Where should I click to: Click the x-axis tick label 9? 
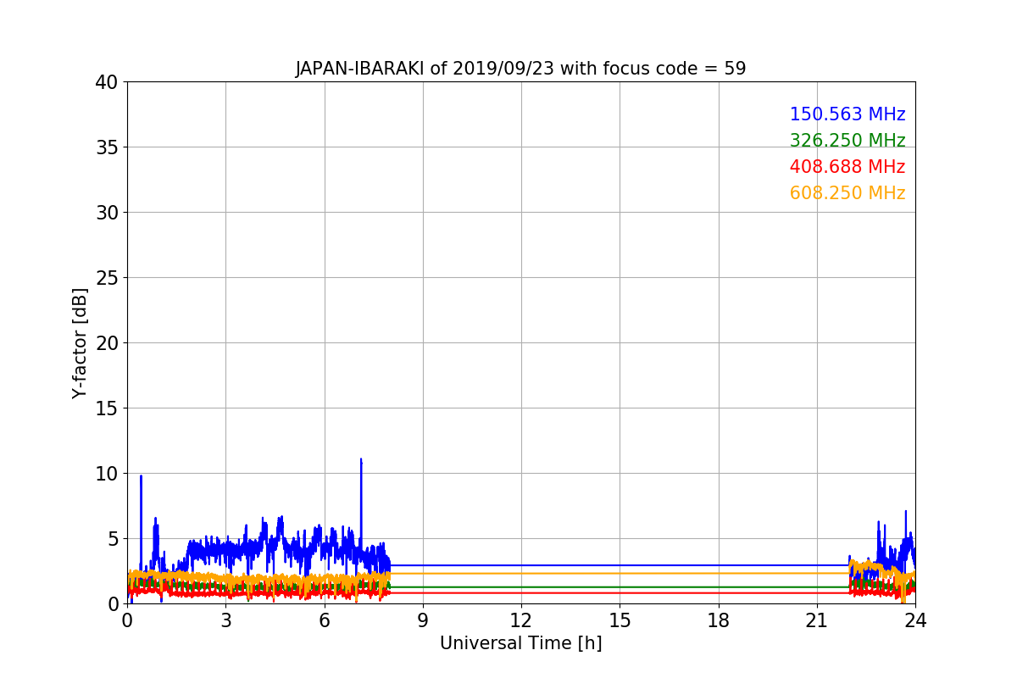423,620
